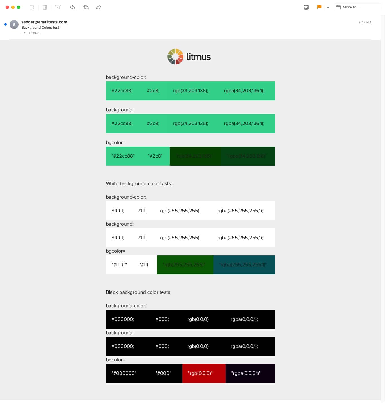Click the Background Colors test subject line

coord(40,28)
